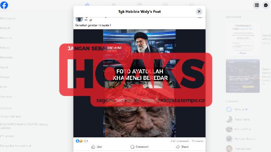Click the second sponsored ad thumbnail
This screenshot has height=152, width=271.
(243, 76)
